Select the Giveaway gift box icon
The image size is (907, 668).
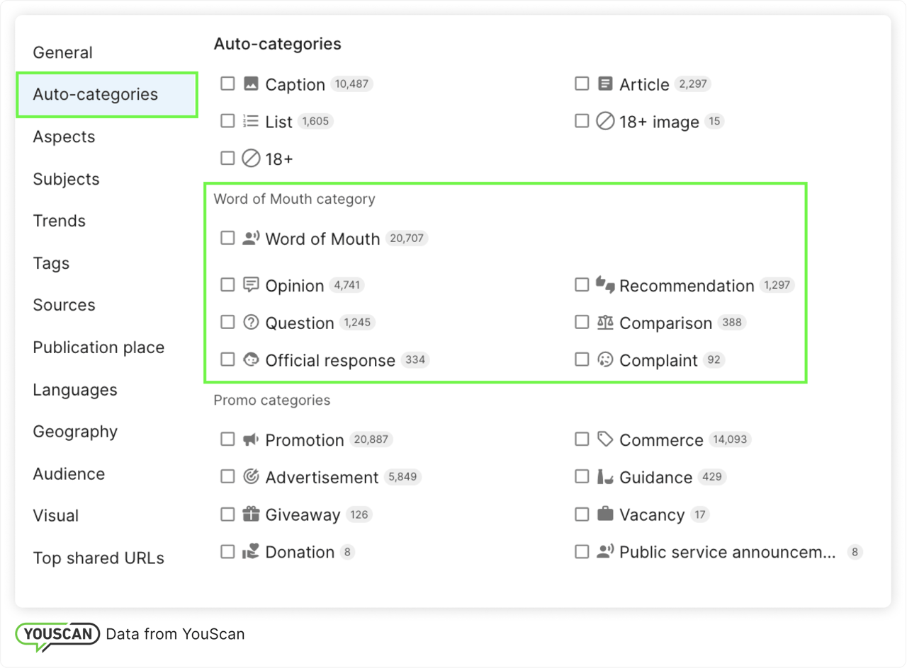pyautogui.click(x=251, y=514)
